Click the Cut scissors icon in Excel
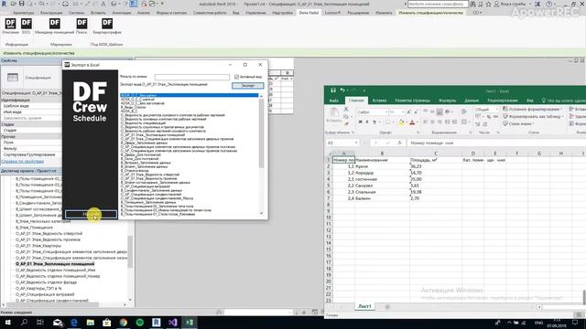The height and width of the screenshot is (329, 586). pos(346,110)
